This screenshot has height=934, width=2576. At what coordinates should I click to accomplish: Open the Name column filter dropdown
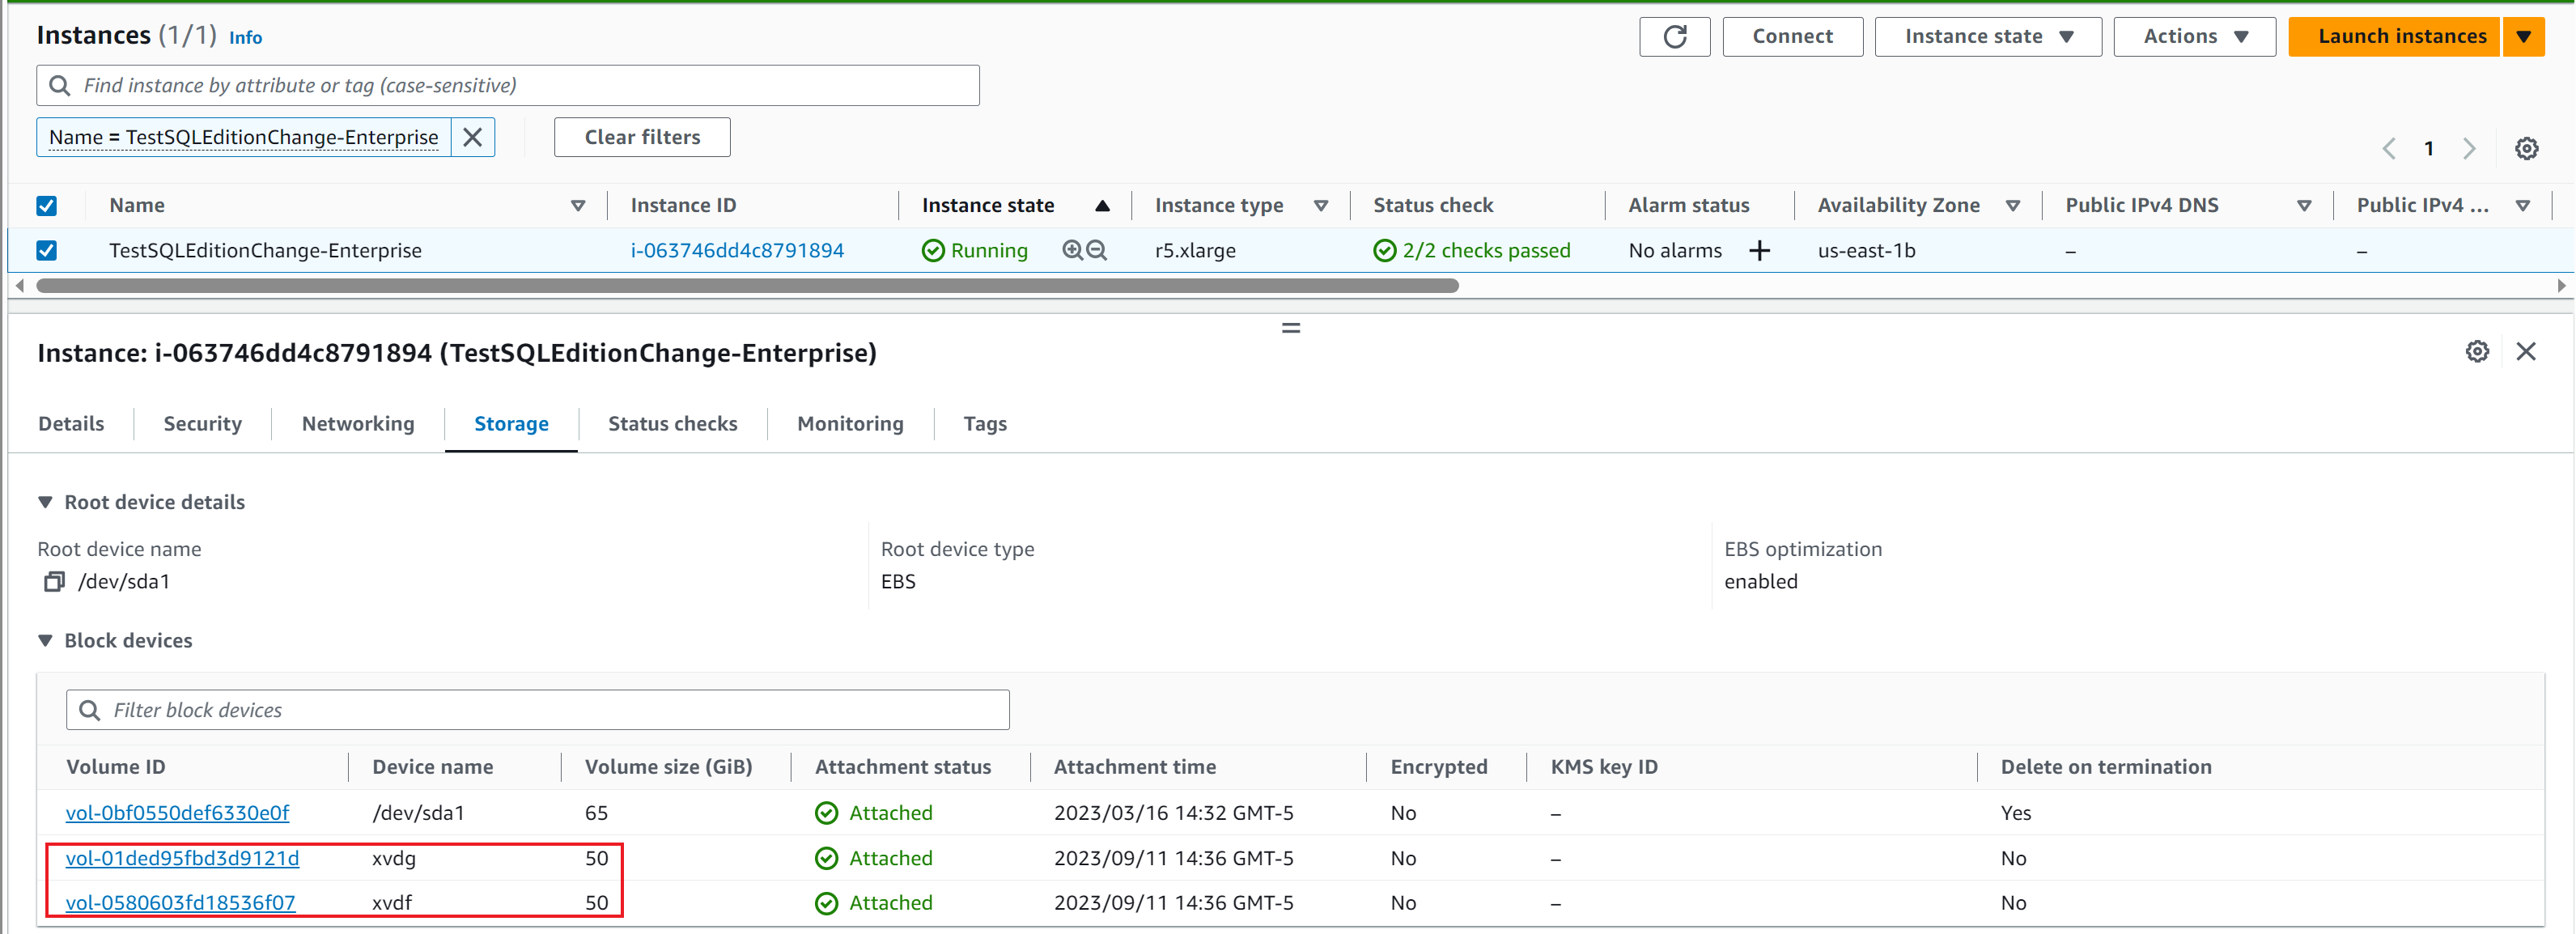click(x=578, y=205)
